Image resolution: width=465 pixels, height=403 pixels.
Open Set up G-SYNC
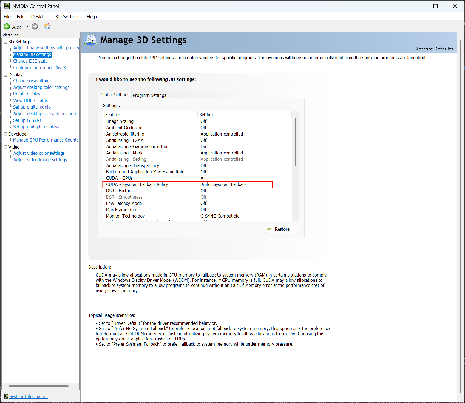point(28,120)
